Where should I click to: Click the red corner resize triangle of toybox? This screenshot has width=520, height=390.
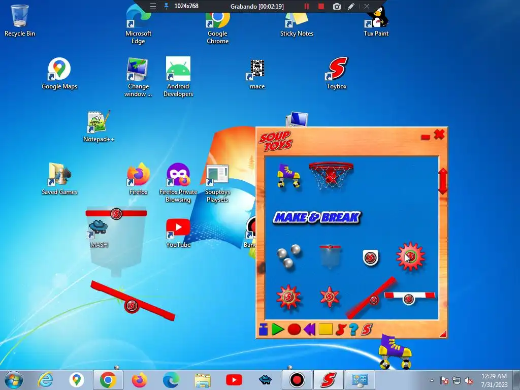point(443,334)
